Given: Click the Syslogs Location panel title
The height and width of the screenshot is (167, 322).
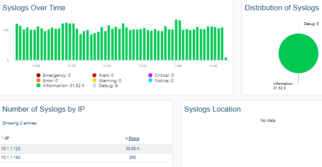Looking at the screenshot, I should click(212, 109).
